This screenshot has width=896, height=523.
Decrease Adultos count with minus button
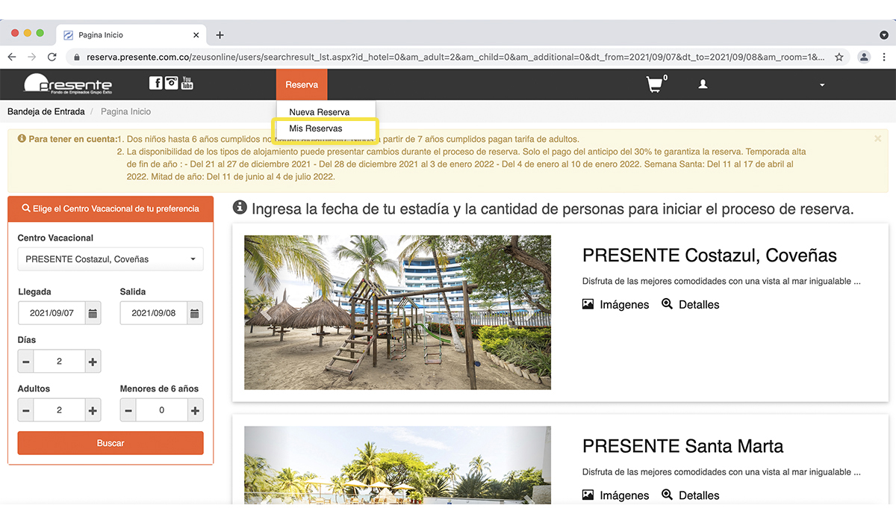26,410
